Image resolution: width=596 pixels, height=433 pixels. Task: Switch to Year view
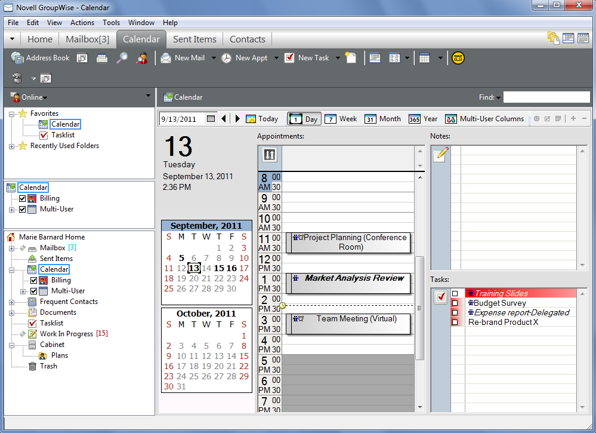point(423,119)
